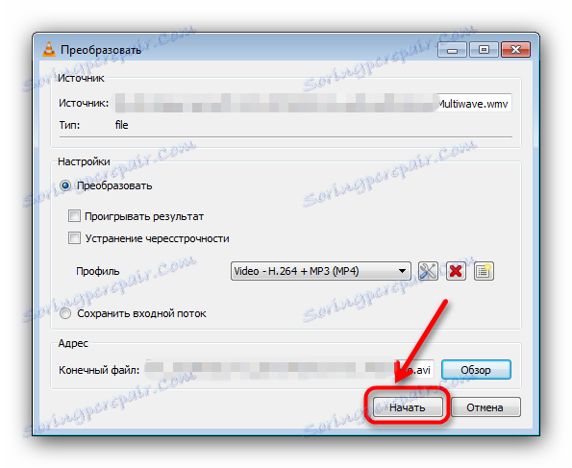Enable Устранение чересстрочности checkbox
The image size is (572, 468).
click(x=74, y=238)
